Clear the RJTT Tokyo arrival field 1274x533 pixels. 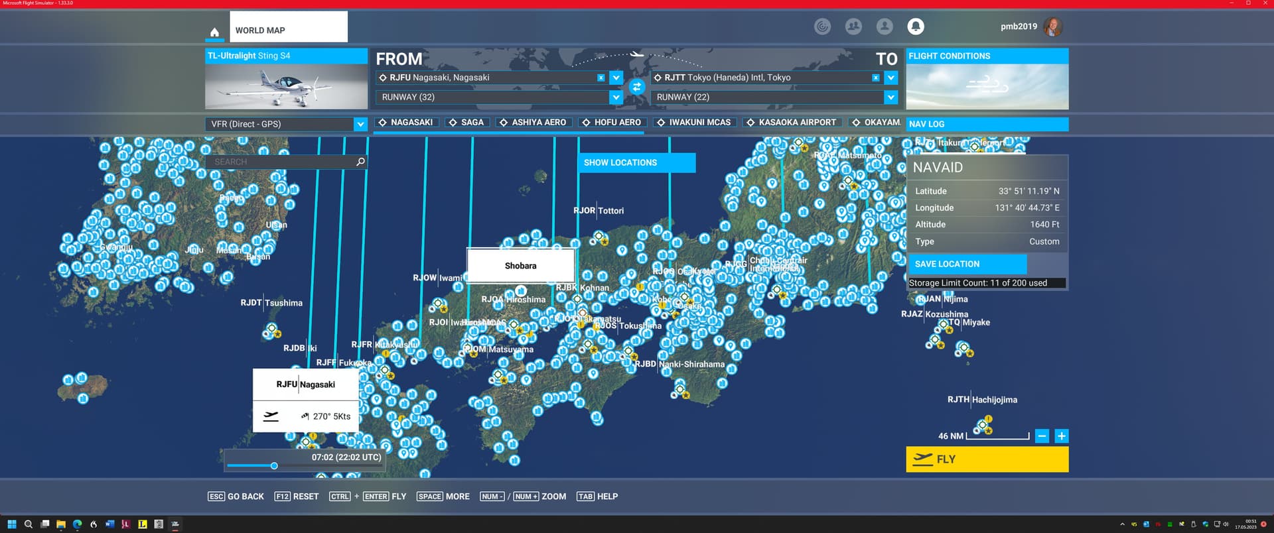click(875, 78)
